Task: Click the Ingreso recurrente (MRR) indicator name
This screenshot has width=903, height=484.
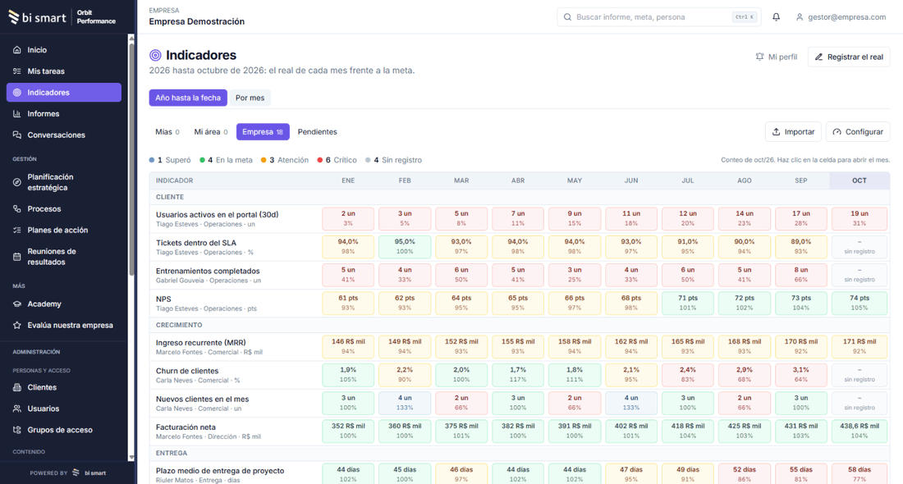Action: tap(200, 342)
